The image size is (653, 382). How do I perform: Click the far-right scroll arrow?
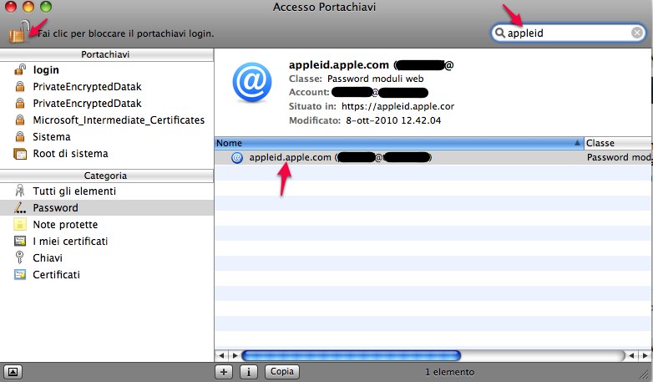[x=645, y=355]
